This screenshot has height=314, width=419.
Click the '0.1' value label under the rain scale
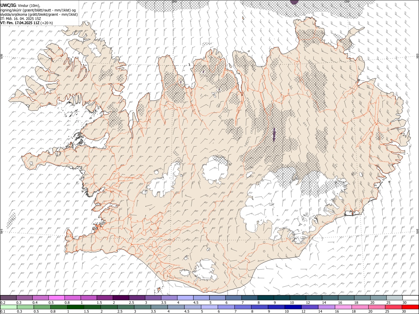pyautogui.click(x=3, y=312)
